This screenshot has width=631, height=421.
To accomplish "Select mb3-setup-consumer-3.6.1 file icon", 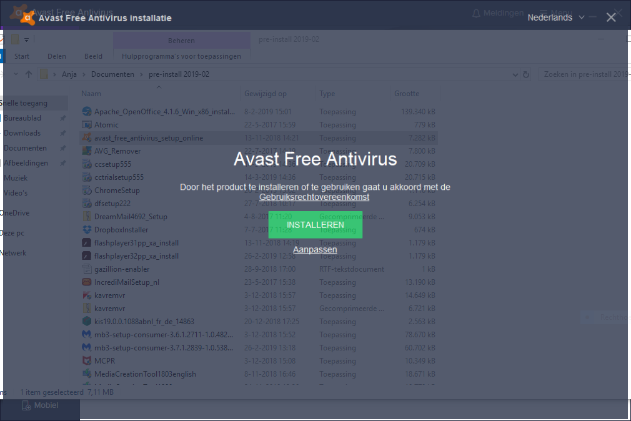I will [x=86, y=334].
